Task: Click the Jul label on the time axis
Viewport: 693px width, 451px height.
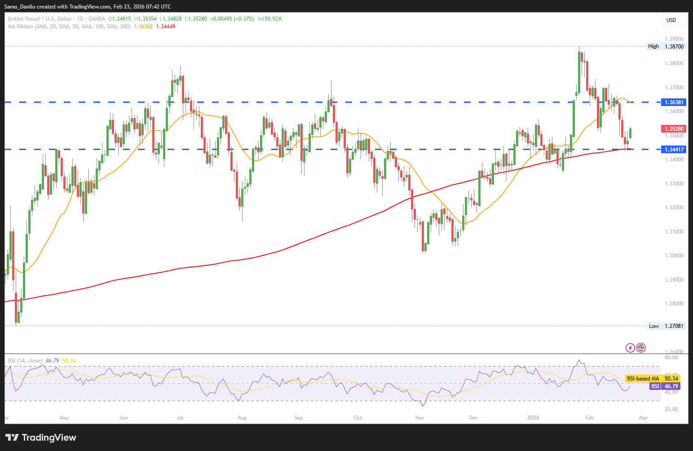Action: (x=180, y=418)
